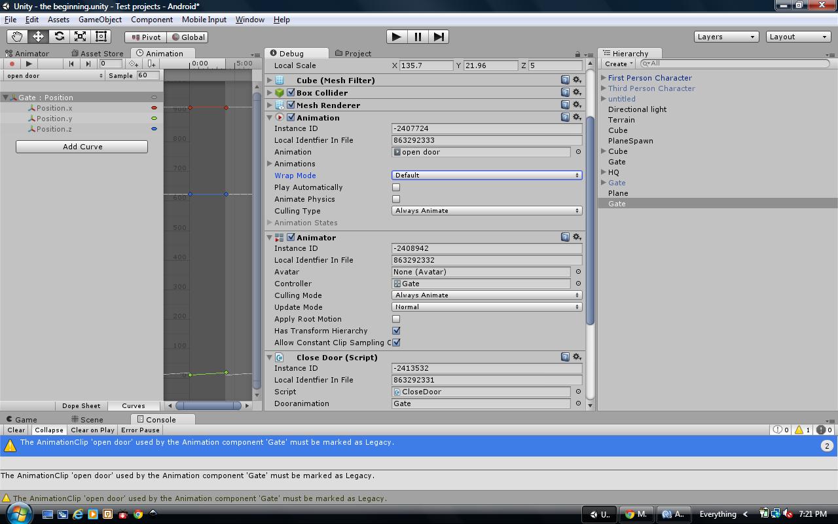Go to previous keyframe in Animation window
Screen dimensions: 838x524
71,64
